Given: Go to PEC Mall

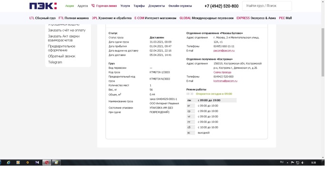Looking at the screenshot, I should 285,18.
